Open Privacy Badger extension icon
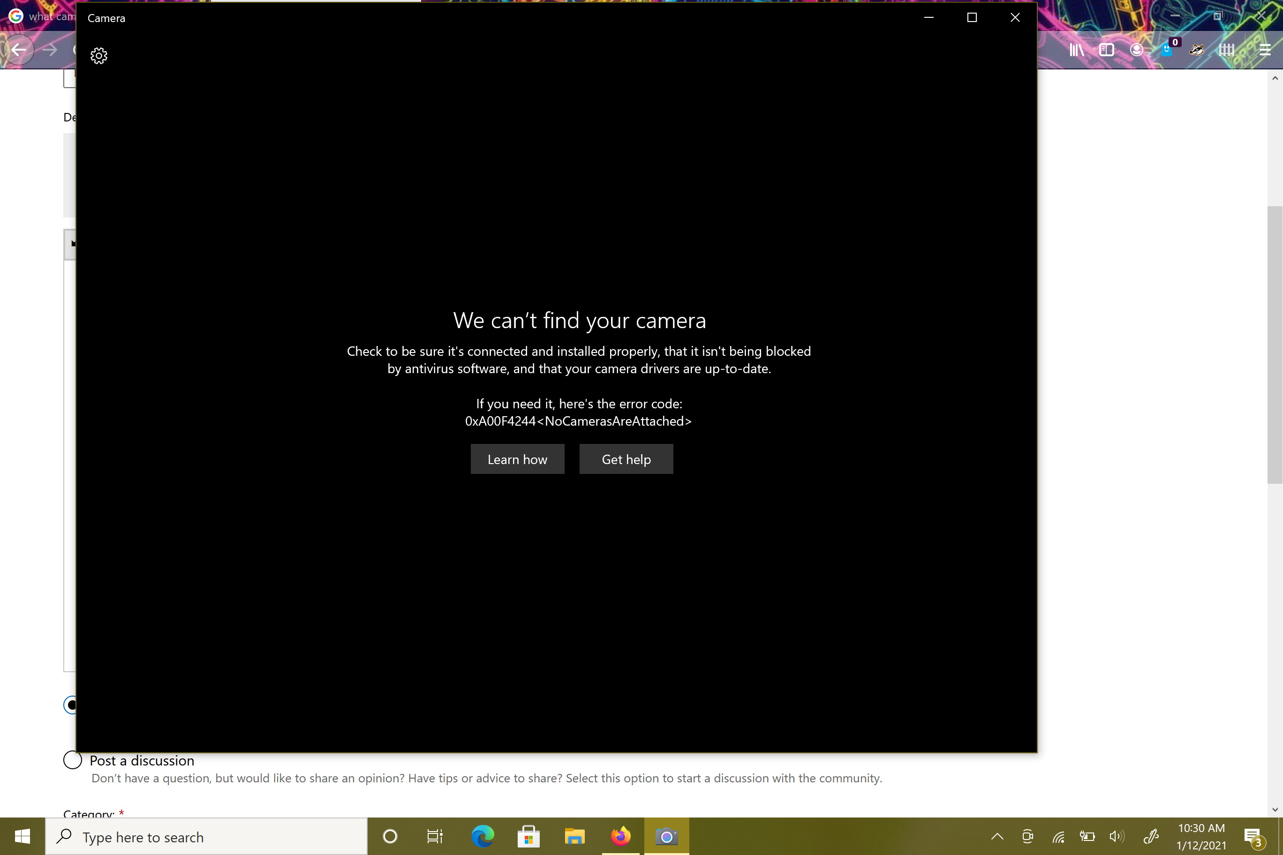The width and height of the screenshot is (1283, 855). coord(1196,50)
